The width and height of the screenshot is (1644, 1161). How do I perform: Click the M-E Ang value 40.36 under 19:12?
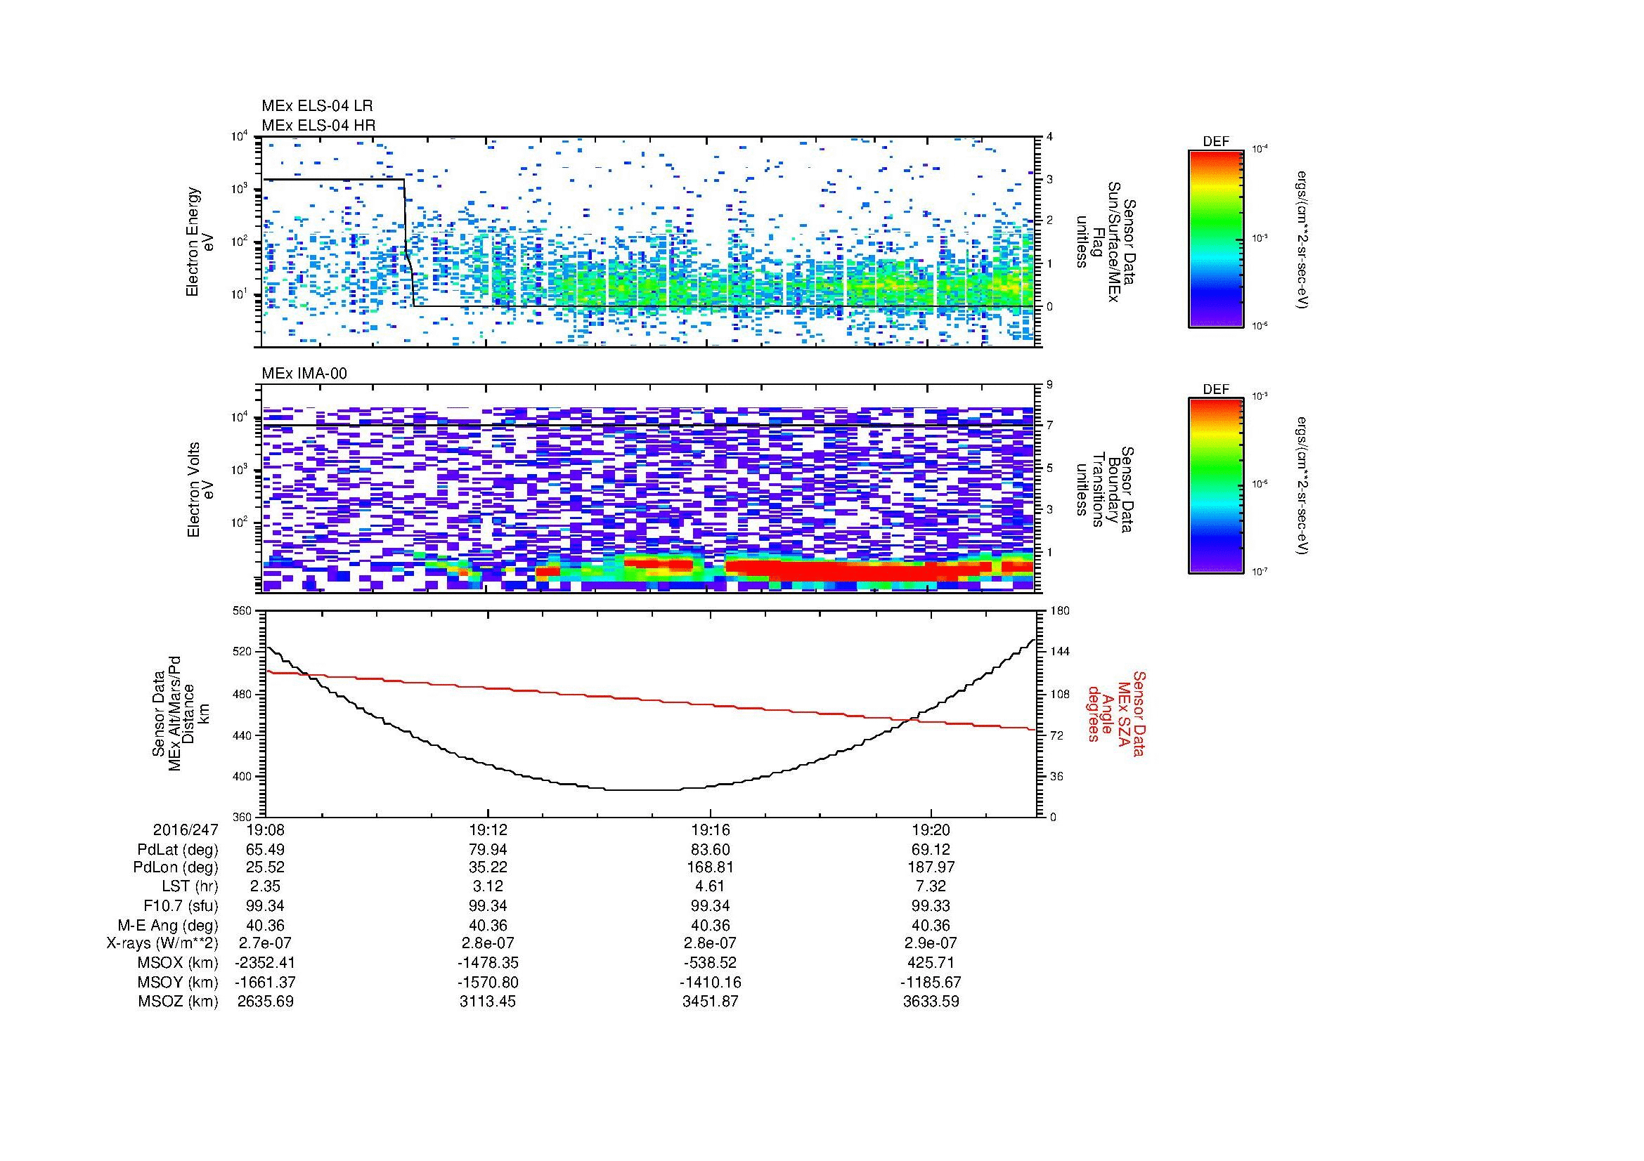point(488,926)
